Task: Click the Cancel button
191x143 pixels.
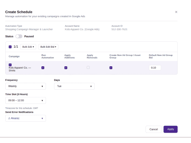Action: 154,129
